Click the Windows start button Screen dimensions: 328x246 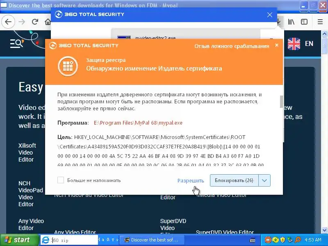coord(19,240)
